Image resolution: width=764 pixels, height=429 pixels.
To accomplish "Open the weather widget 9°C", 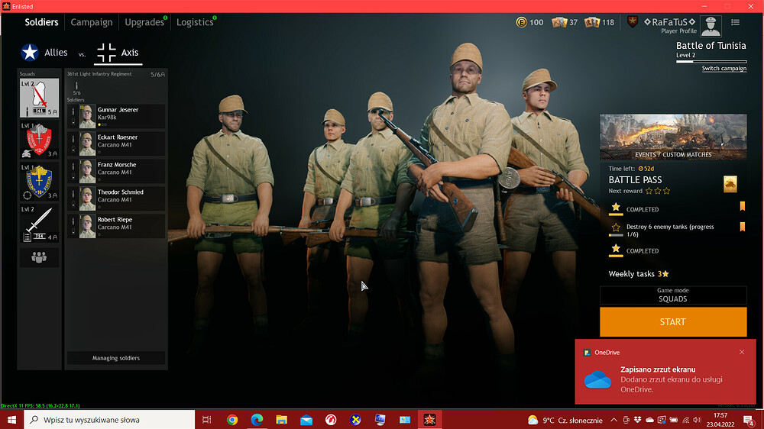I will [x=565, y=421].
